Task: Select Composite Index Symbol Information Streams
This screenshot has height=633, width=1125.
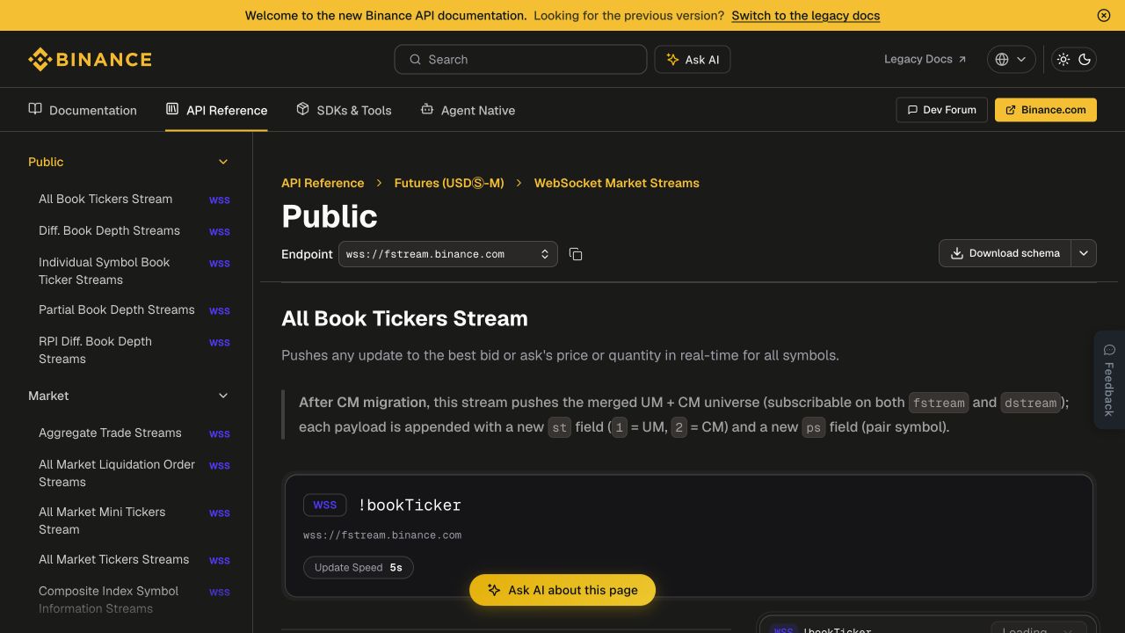Action: [108, 600]
